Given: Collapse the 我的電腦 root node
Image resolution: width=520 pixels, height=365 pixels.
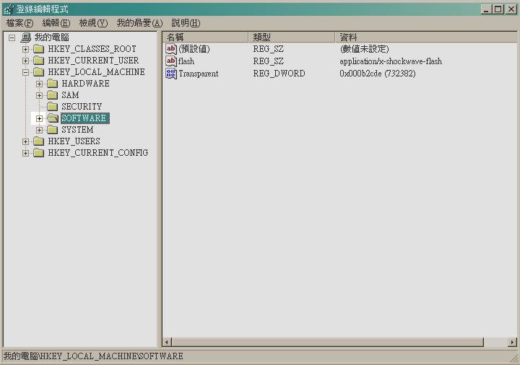Looking at the screenshot, I should (x=12, y=38).
